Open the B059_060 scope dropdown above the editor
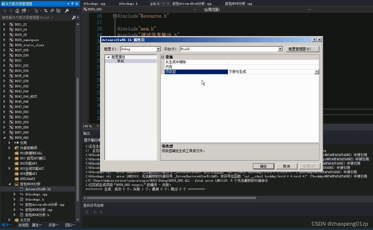The height and width of the screenshot is (230, 373). click(195, 10)
